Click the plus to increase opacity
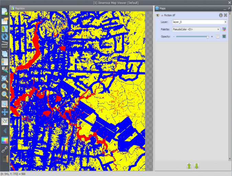Image resolution: width=232 pixels, height=176 pixels. click(212, 36)
